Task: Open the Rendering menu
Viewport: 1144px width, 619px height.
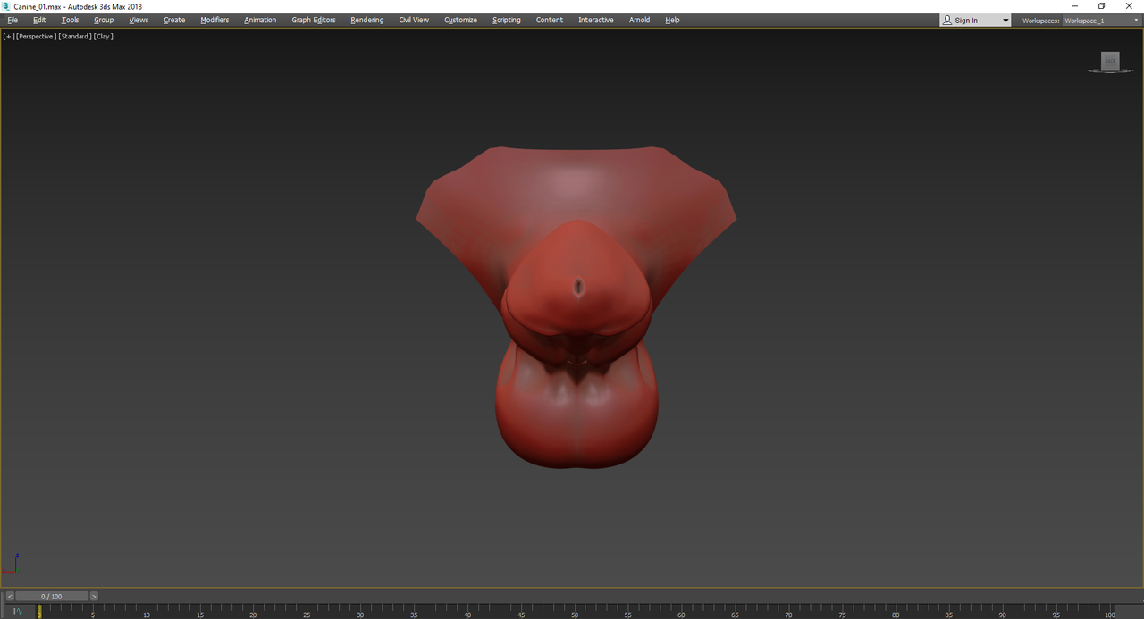Action: (x=366, y=20)
